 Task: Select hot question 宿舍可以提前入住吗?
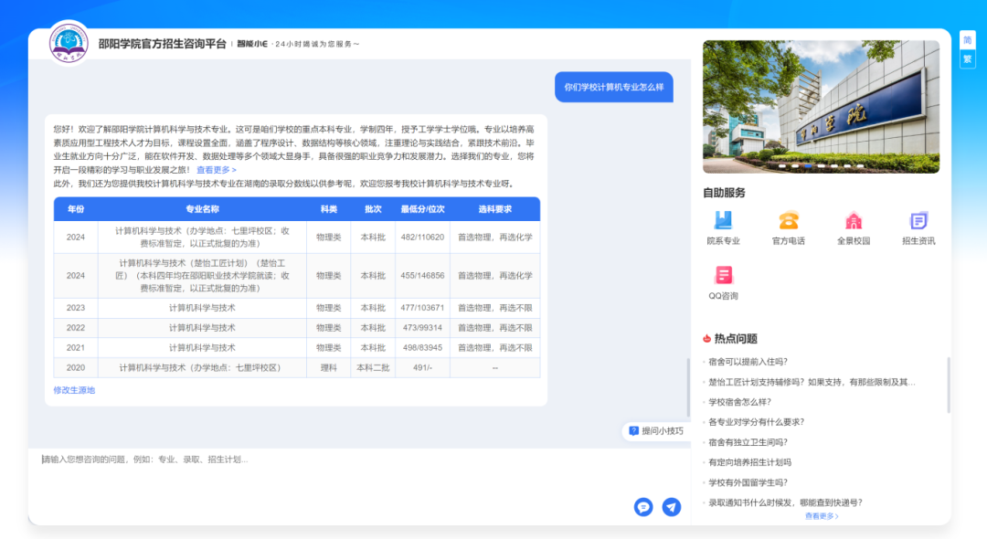pos(748,362)
